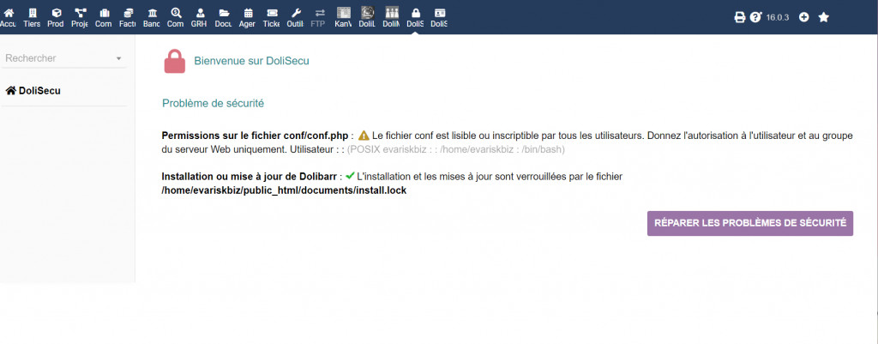Open the help question mark icon
878x344 pixels.
click(755, 17)
